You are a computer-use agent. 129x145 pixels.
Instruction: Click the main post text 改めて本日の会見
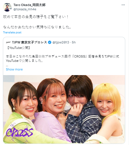(x=36, y=17)
